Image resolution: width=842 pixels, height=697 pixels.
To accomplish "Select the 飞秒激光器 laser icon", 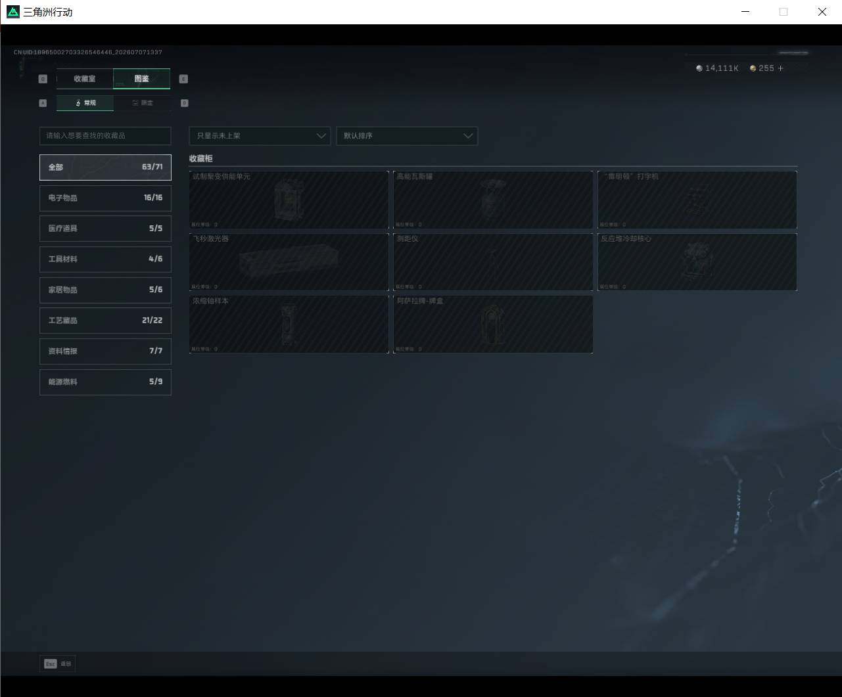I will 289,262.
